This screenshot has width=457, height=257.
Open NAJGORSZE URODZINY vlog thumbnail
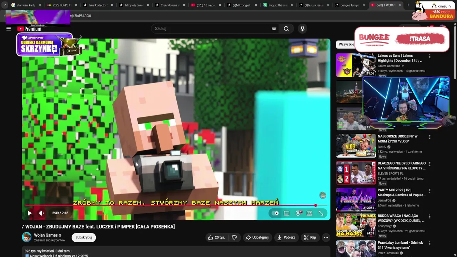(356, 146)
